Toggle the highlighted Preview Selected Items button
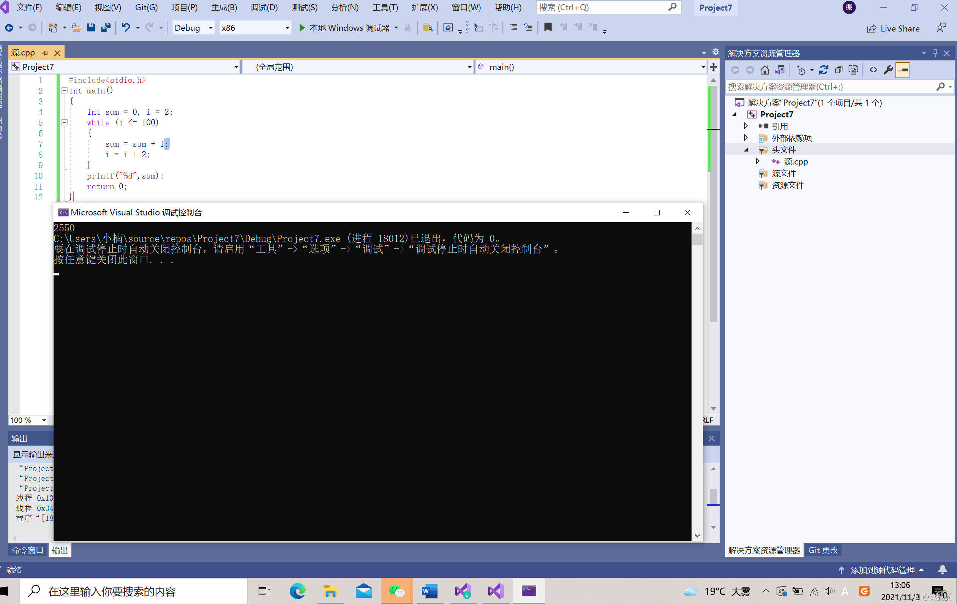 click(x=903, y=70)
